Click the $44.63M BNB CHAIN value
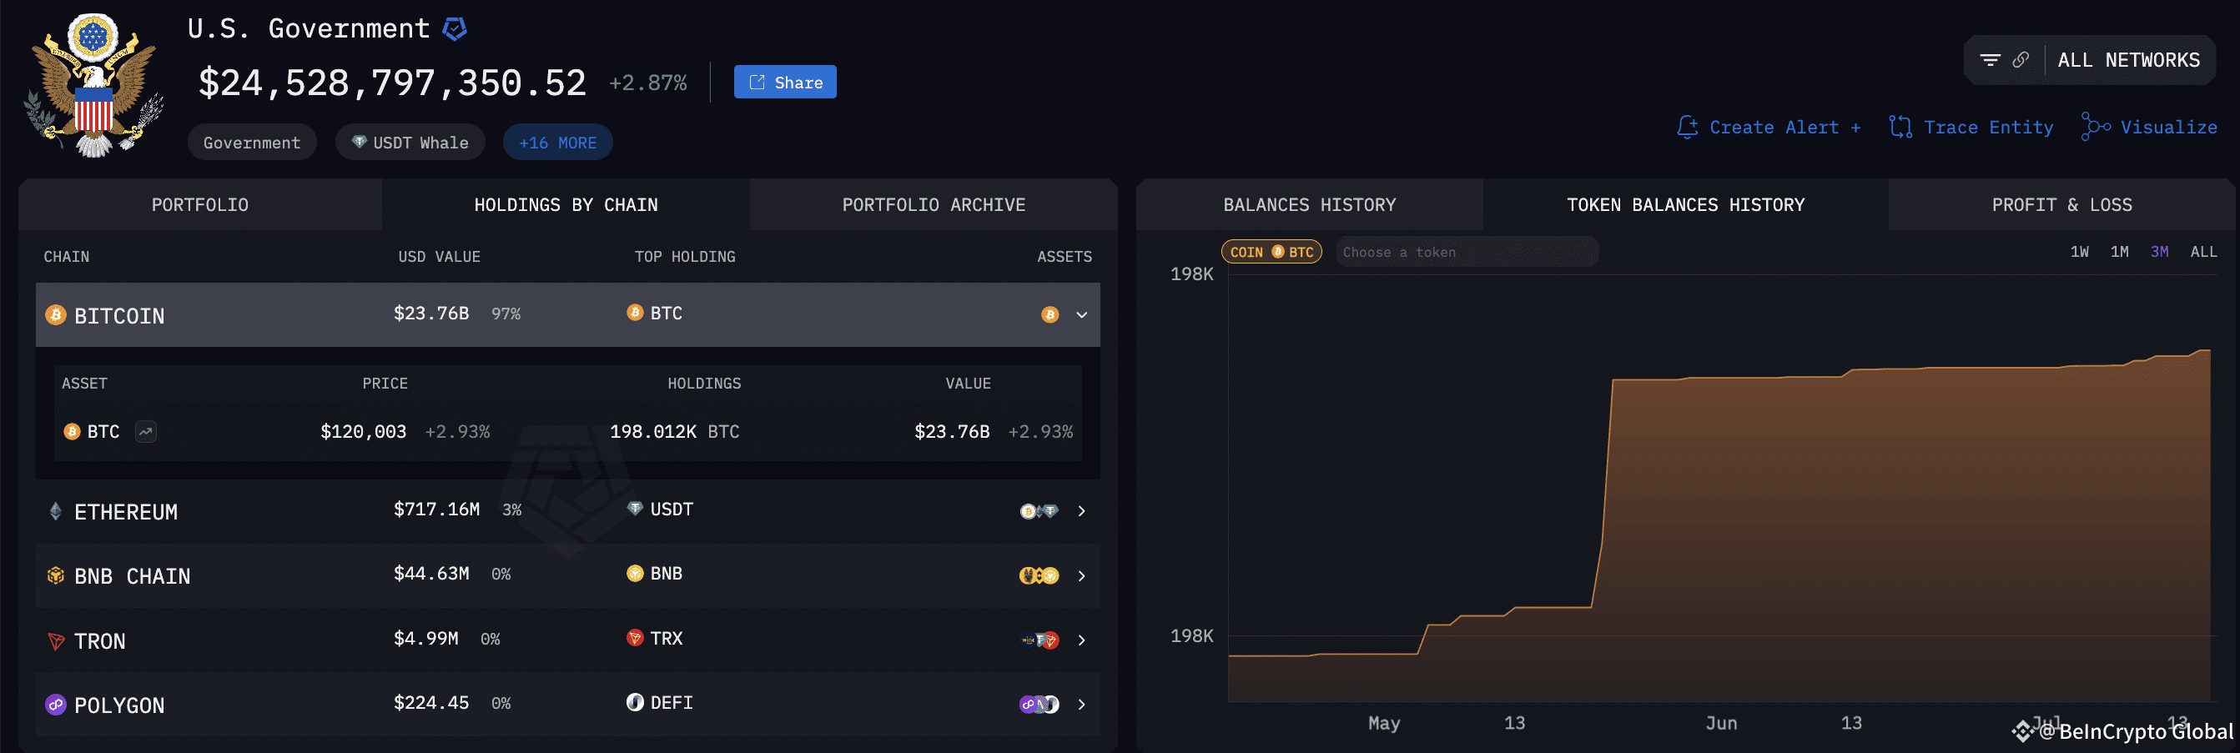The width and height of the screenshot is (2240, 753). (431, 573)
